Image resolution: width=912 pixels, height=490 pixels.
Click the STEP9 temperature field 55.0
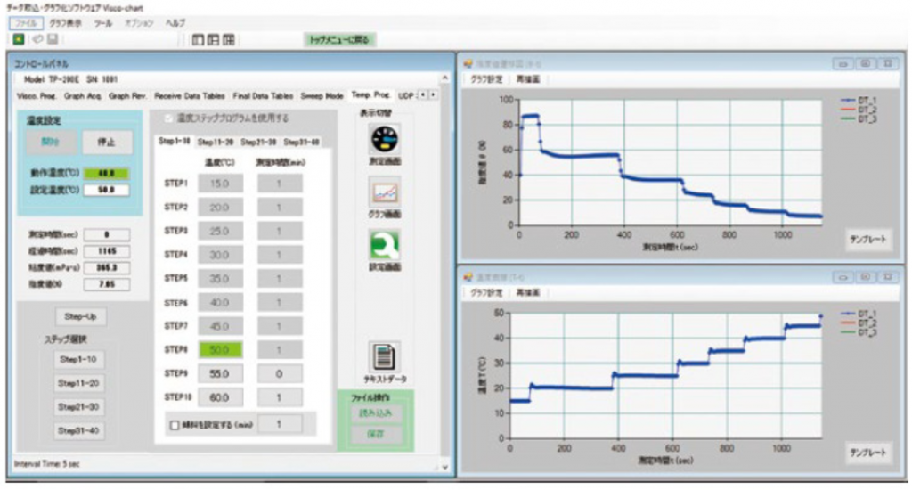click(x=219, y=374)
